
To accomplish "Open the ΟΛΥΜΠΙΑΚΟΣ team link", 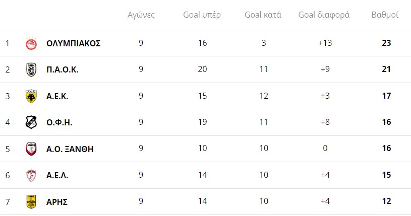I will [x=74, y=43].
